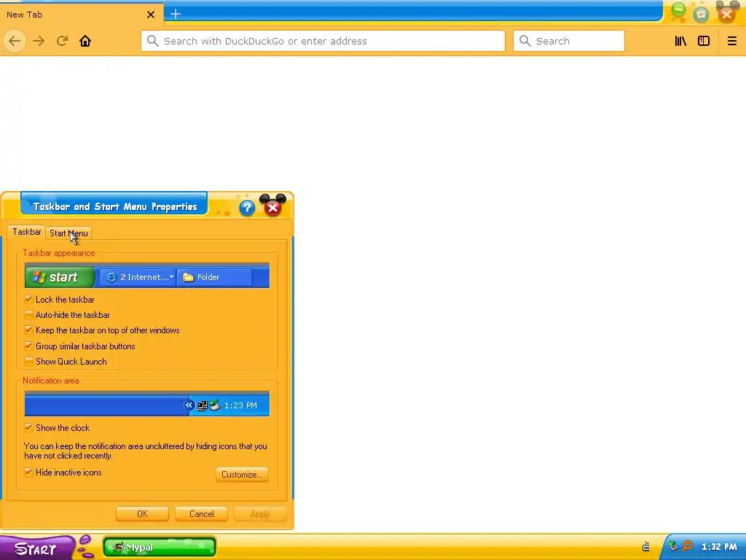This screenshot has height=560, width=746.
Task: Go back using browser back arrow
Action: [15, 41]
